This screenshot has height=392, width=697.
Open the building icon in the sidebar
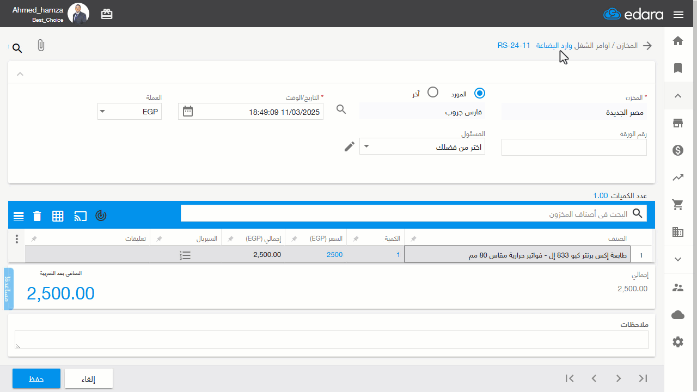[x=678, y=232]
